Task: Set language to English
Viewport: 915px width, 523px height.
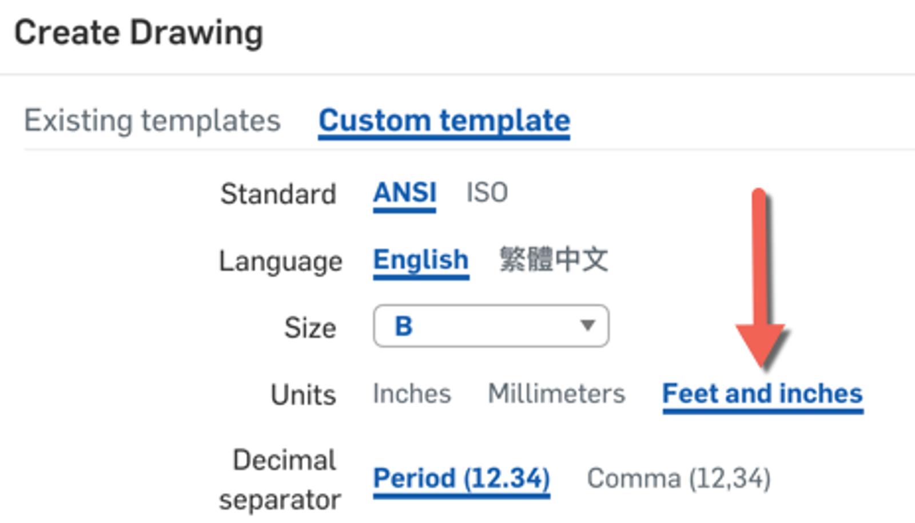Action: [x=420, y=260]
